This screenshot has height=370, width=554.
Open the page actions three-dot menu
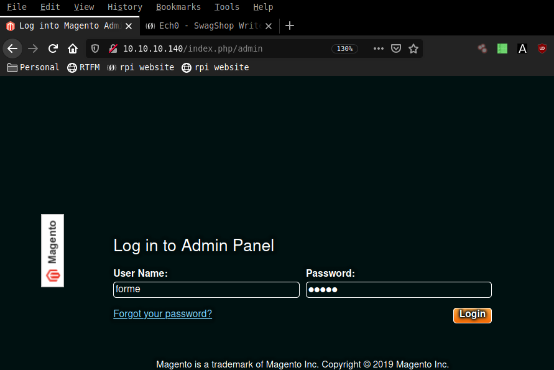point(379,49)
